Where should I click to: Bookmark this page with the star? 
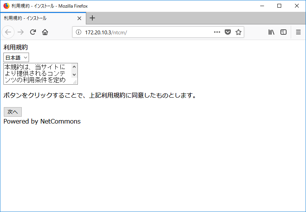point(238,32)
